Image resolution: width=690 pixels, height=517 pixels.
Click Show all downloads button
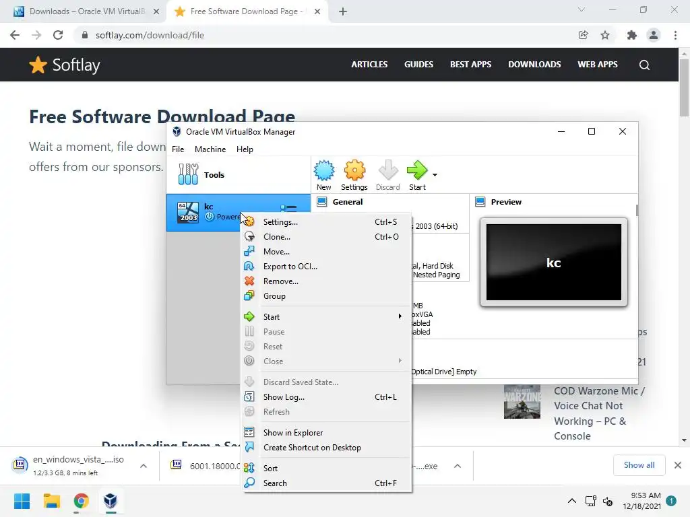[639, 465]
